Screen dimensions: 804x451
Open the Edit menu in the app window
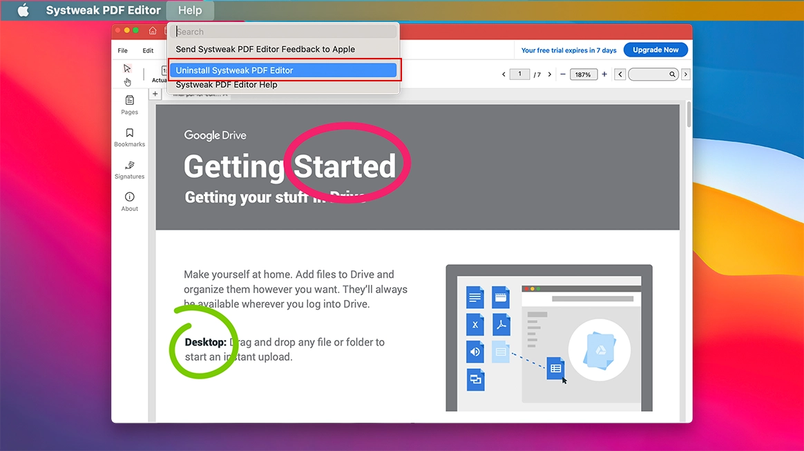148,50
